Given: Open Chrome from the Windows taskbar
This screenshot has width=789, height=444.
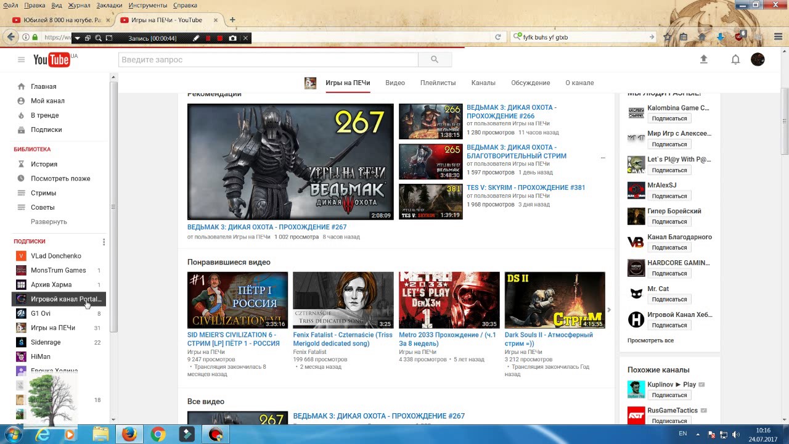Looking at the screenshot, I should (158, 434).
